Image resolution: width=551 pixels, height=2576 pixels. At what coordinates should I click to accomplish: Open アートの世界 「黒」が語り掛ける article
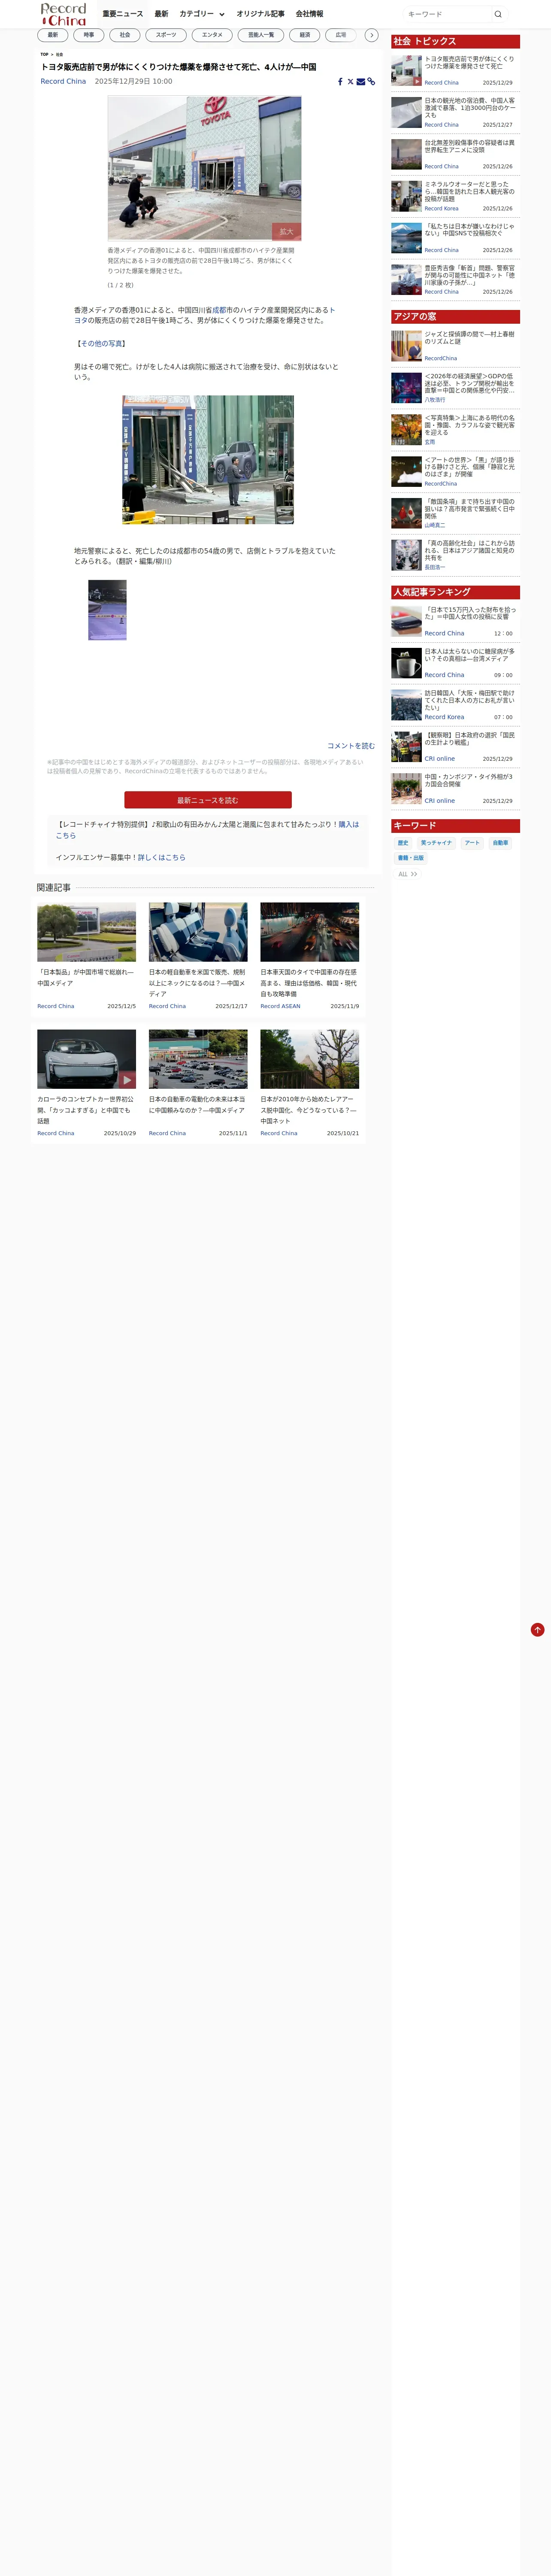455,472
